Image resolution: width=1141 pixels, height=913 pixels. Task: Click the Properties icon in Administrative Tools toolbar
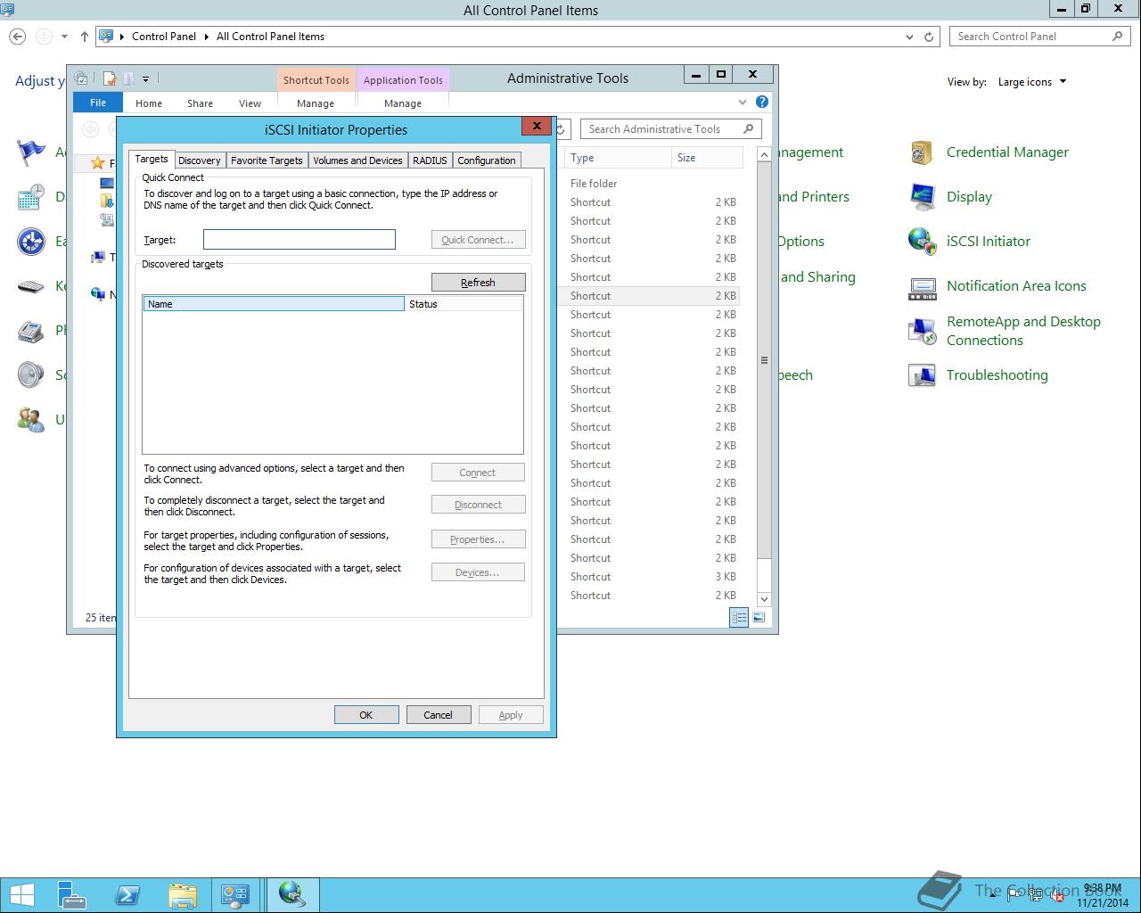point(110,78)
